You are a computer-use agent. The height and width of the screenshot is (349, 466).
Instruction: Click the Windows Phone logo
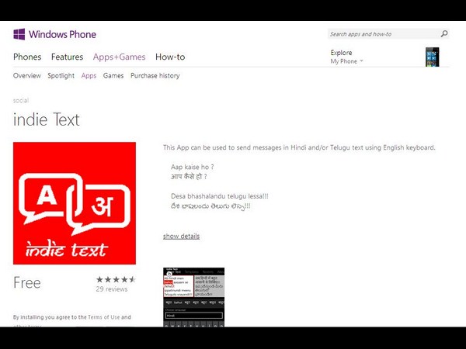[x=54, y=34]
